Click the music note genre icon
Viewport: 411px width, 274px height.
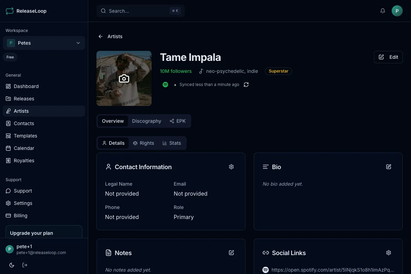(x=201, y=71)
